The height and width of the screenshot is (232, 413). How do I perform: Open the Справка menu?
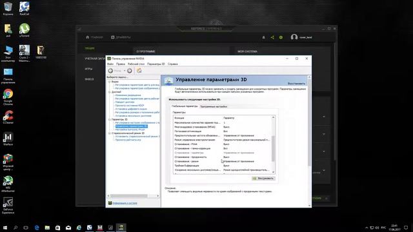pyautogui.click(x=173, y=64)
